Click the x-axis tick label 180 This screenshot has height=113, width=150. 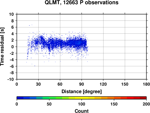(x=146, y=84)
